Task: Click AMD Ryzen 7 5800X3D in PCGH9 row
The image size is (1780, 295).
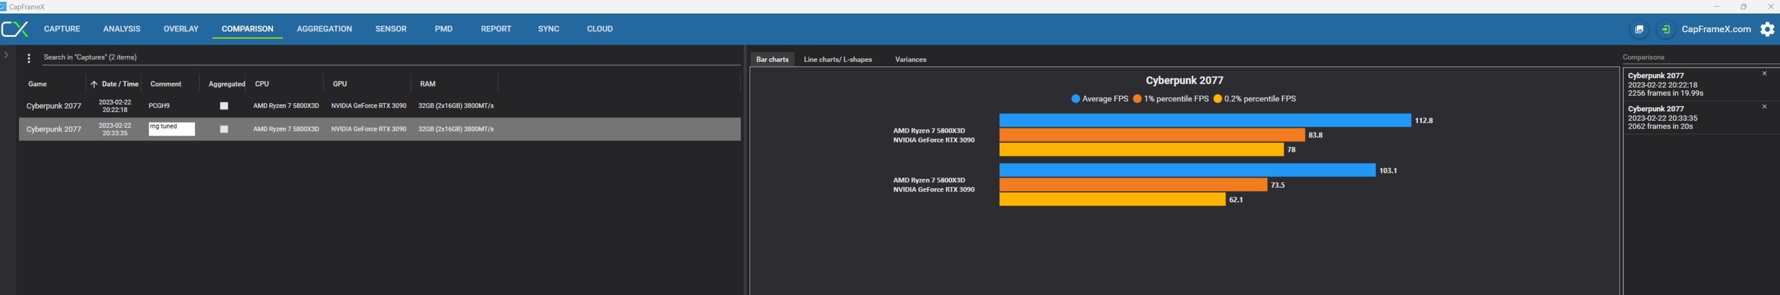Action: pyautogui.click(x=286, y=106)
